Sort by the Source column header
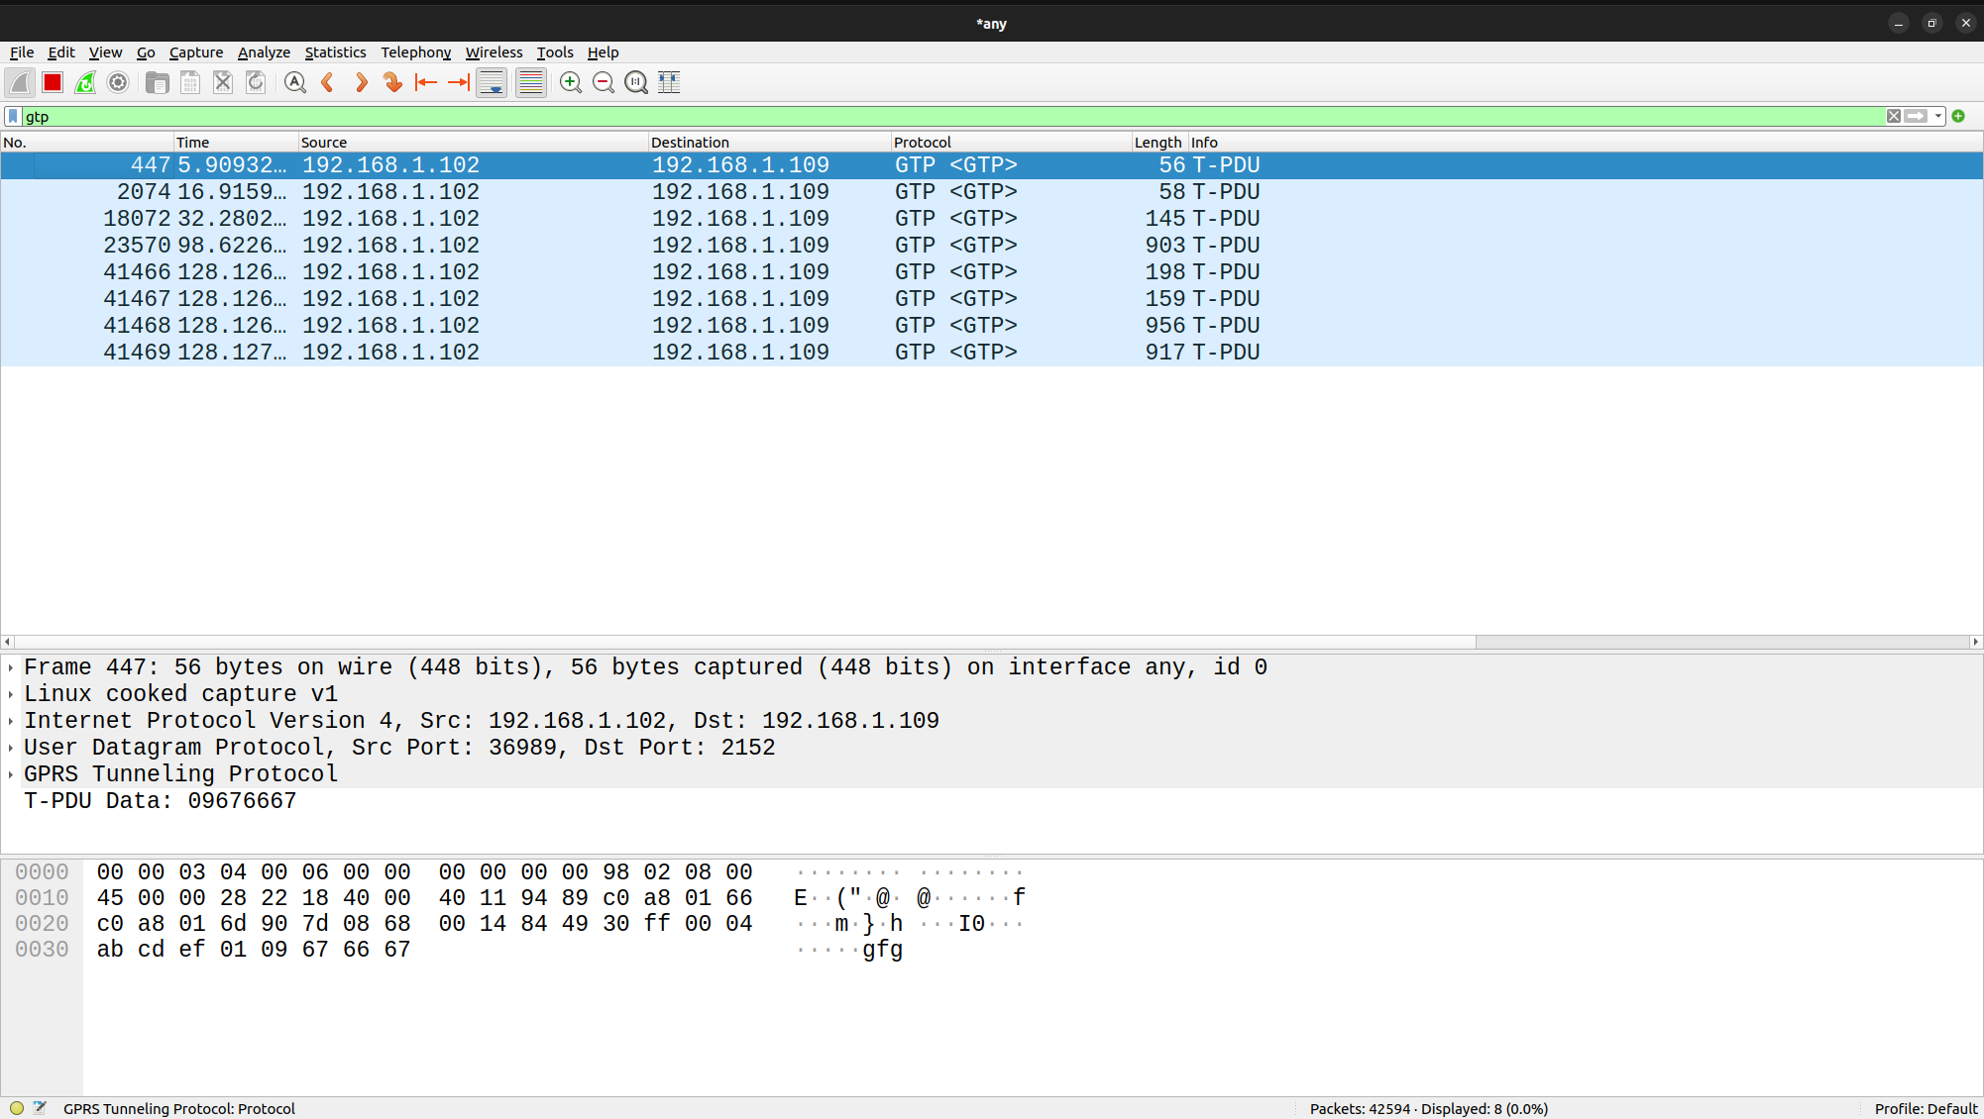This screenshot has height=1119, width=1984. pos(473,143)
